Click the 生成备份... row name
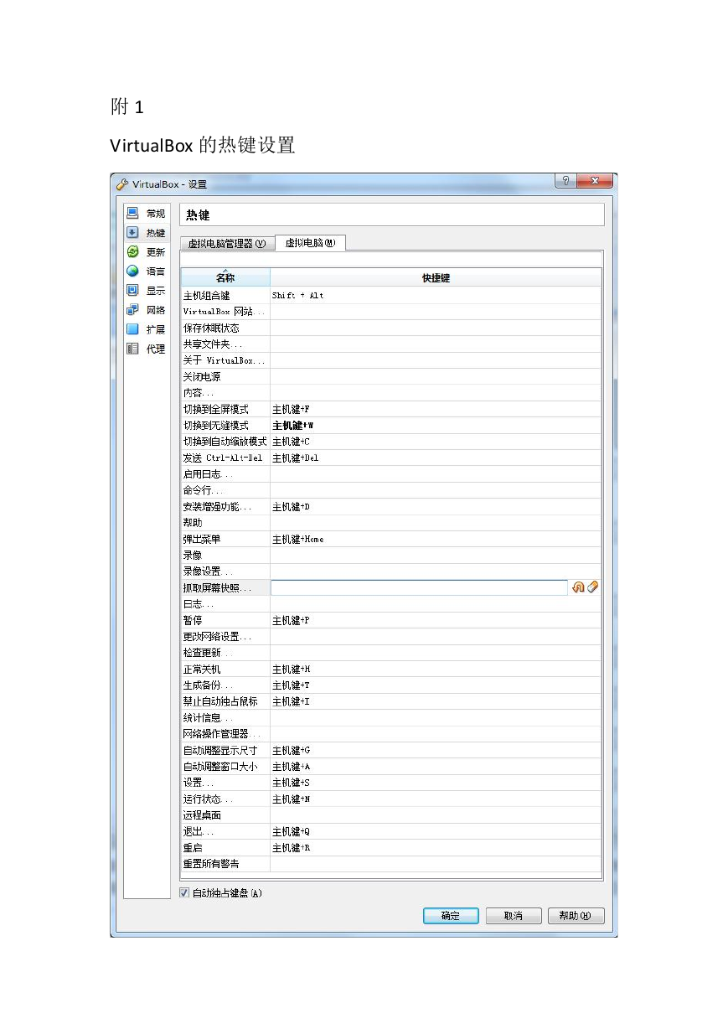 click(x=208, y=685)
